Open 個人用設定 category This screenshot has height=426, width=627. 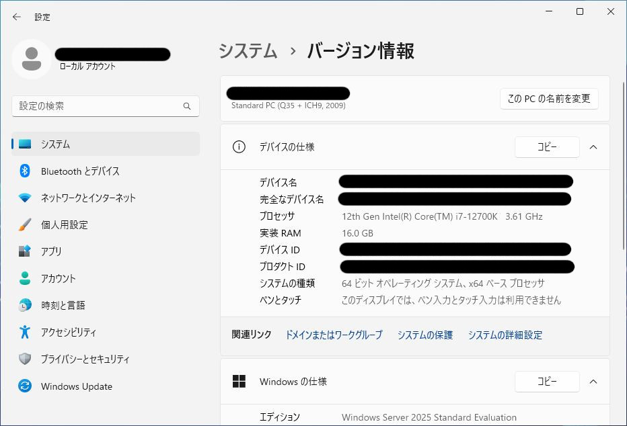coord(106,224)
